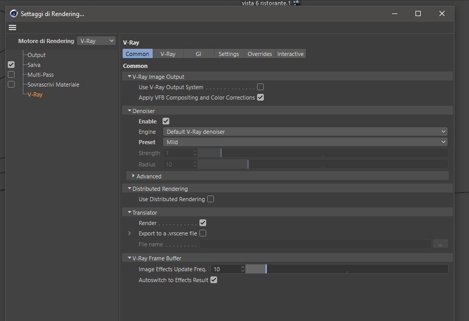The height and width of the screenshot is (321, 469).
Task: Select Sovrascrivi Materiale in the tree
Action: pos(53,85)
